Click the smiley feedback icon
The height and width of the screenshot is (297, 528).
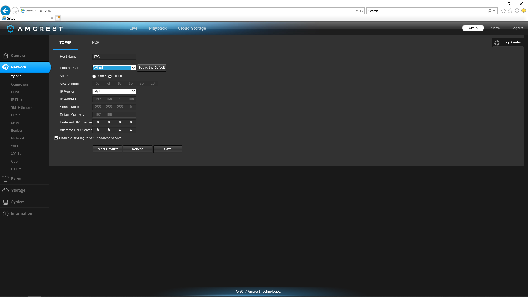click(x=524, y=11)
